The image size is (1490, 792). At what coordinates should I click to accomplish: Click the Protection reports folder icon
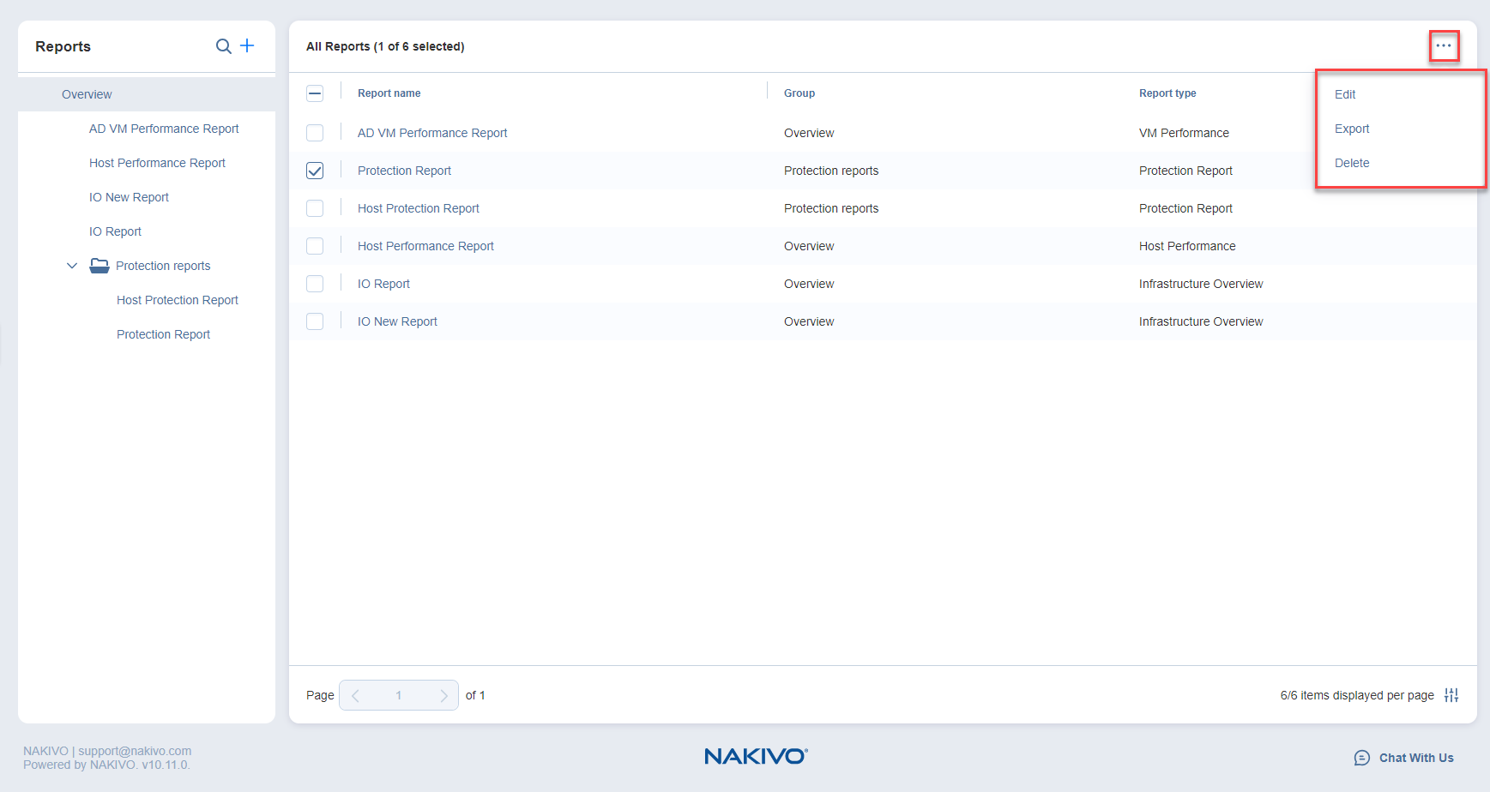coord(100,266)
